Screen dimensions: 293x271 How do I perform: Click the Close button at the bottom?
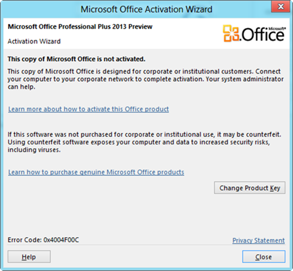pyautogui.click(x=264, y=257)
